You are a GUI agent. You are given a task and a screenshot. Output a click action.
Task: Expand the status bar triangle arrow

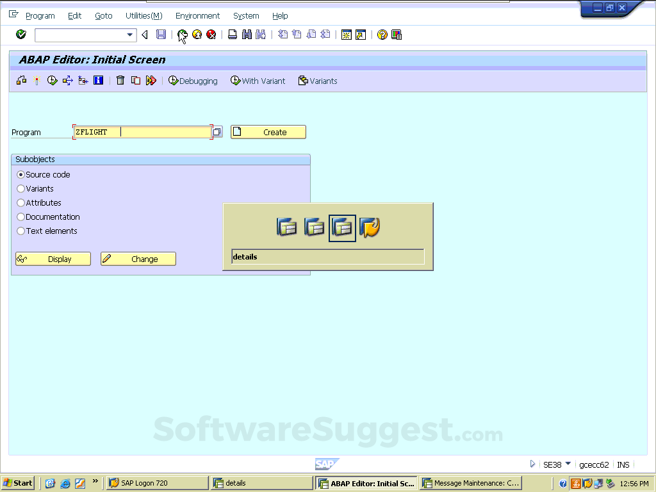(x=532, y=464)
